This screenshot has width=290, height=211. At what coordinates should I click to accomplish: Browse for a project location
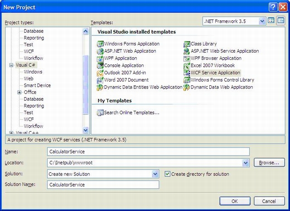point(269,162)
